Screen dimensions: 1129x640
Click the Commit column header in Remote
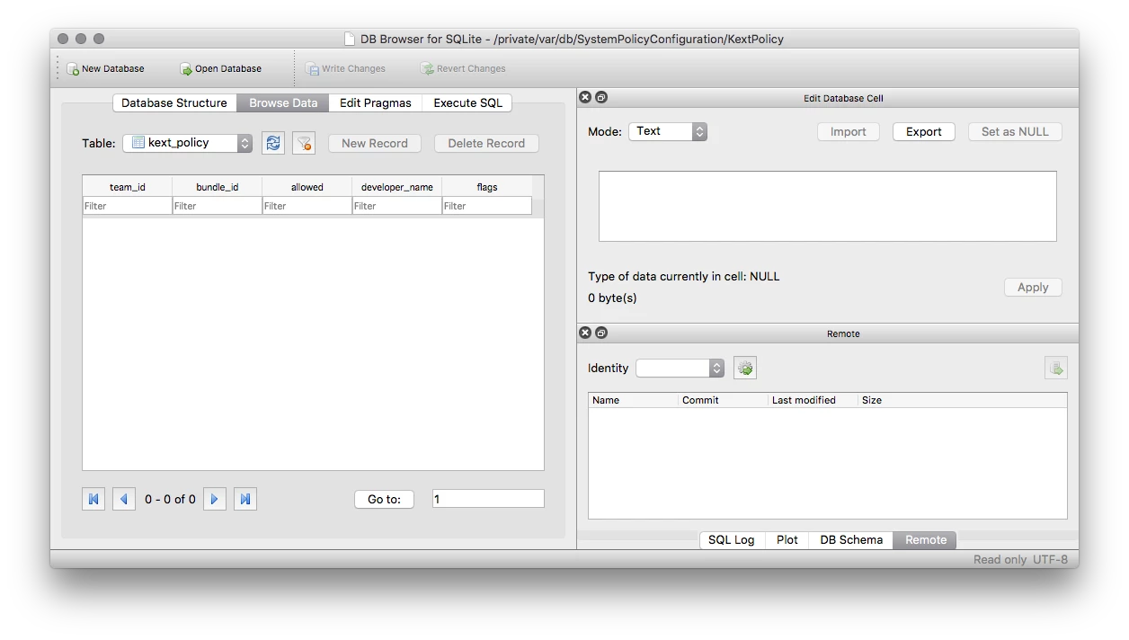[724, 400]
